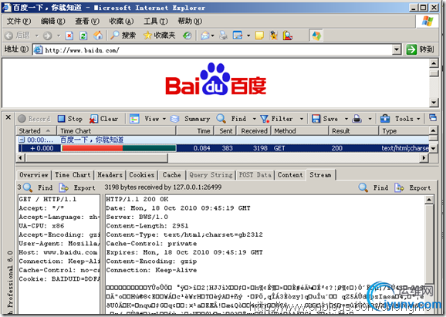Open the Mail icon dropdown arrow

point(212,35)
